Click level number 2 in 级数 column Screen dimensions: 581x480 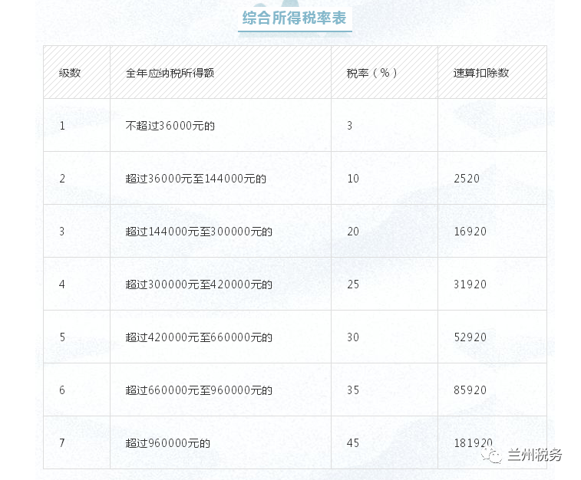(62, 179)
